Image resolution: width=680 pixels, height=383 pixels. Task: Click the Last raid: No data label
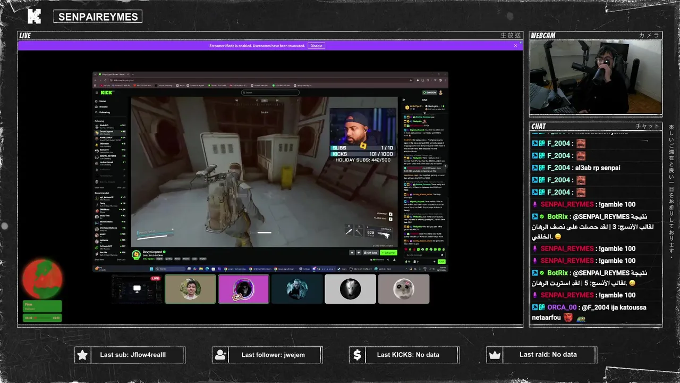click(x=548, y=355)
